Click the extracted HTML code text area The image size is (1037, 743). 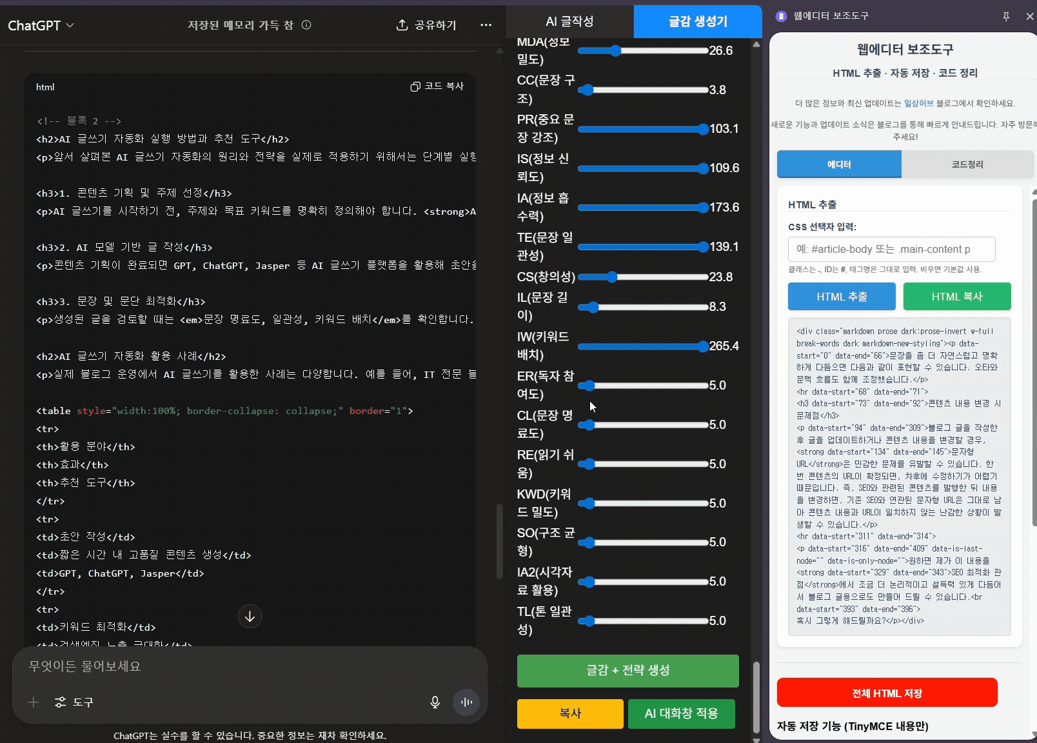click(x=899, y=476)
